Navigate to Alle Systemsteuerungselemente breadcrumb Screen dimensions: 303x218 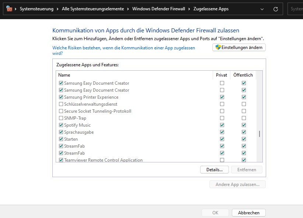(x=94, y=9)
